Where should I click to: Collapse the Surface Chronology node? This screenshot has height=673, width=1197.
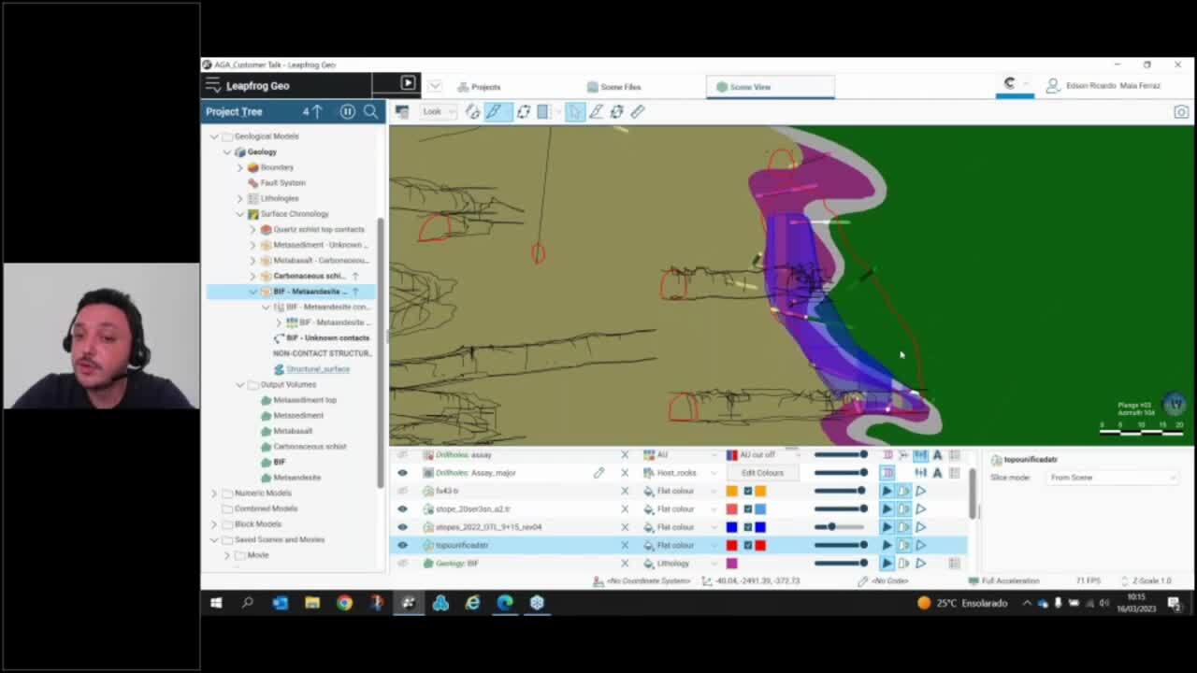(240, 214)
